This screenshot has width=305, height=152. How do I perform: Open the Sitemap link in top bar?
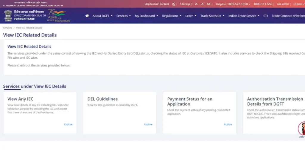click(x=185, y=4)
